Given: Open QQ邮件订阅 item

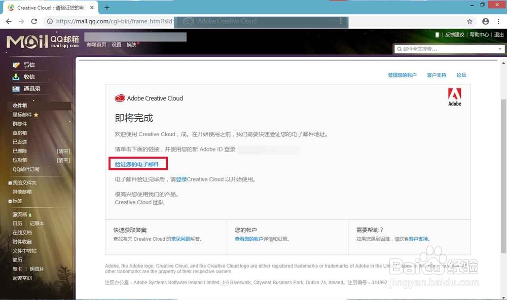Looking at the screenshot, I should point(26,169).
